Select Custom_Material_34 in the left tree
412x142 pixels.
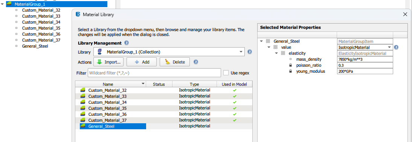point(41,22)
